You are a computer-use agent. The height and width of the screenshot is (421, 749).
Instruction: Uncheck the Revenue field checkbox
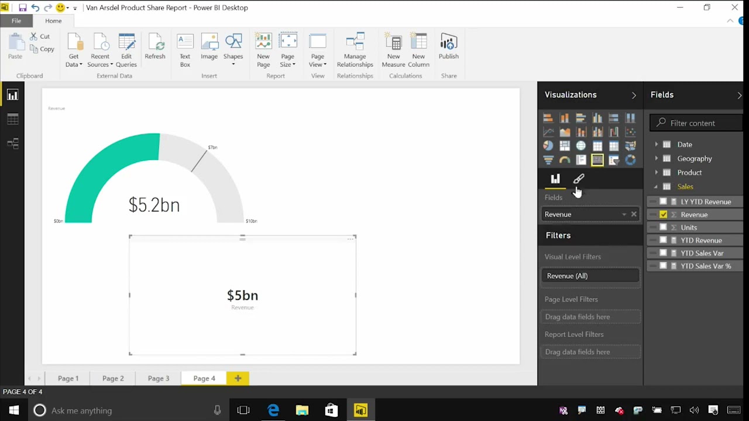pos(663,215)
